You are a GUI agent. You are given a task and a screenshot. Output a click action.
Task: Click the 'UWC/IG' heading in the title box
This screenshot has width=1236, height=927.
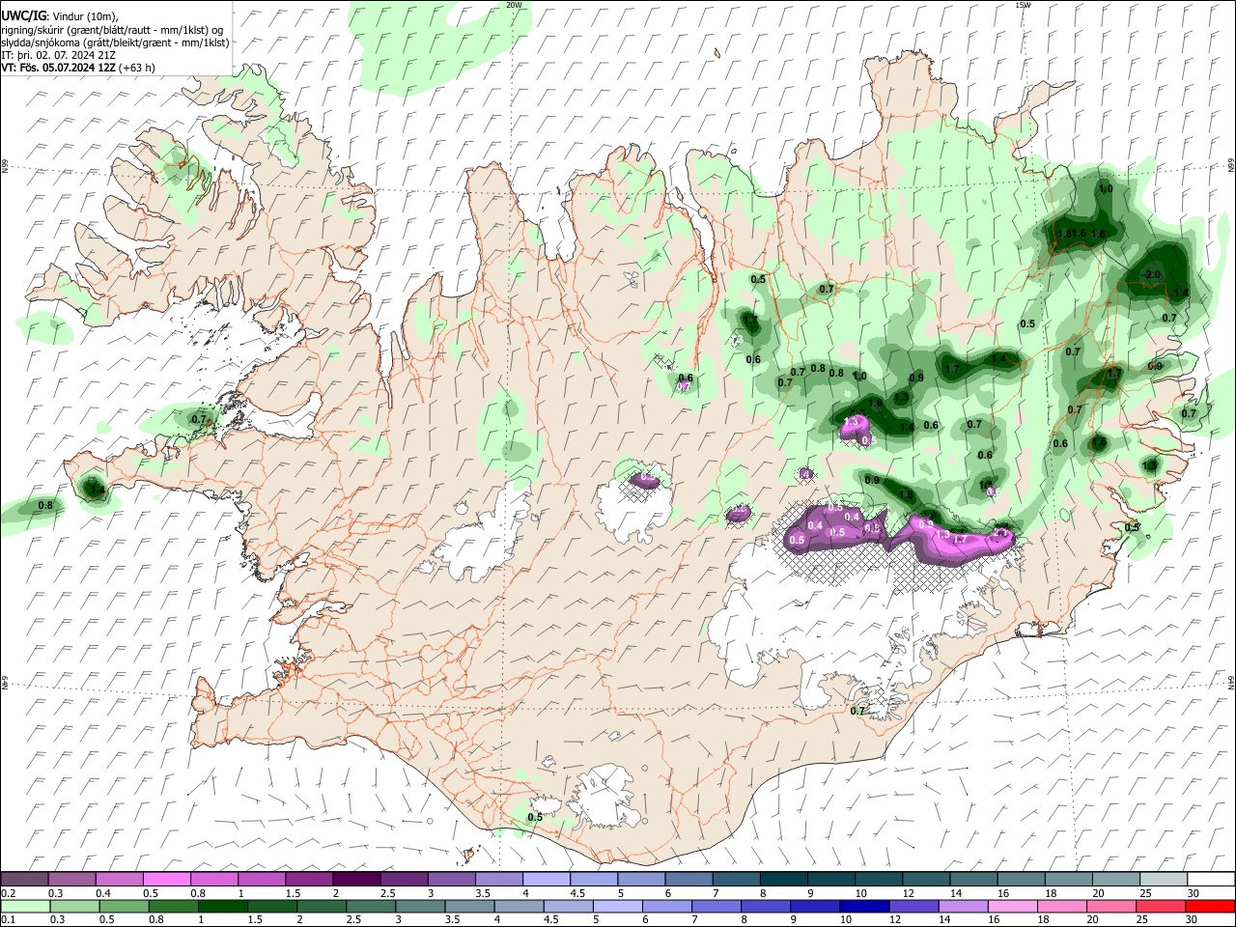[x=22, y=16]
